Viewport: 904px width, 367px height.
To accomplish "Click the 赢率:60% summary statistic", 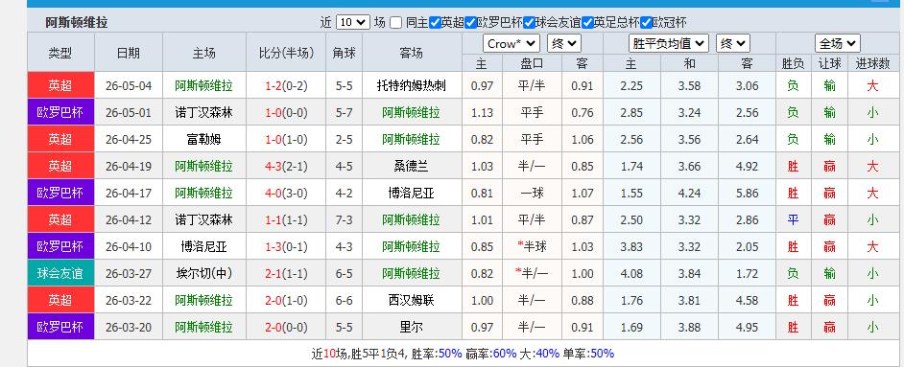I will pyautogui.click(x=490, y=354).
